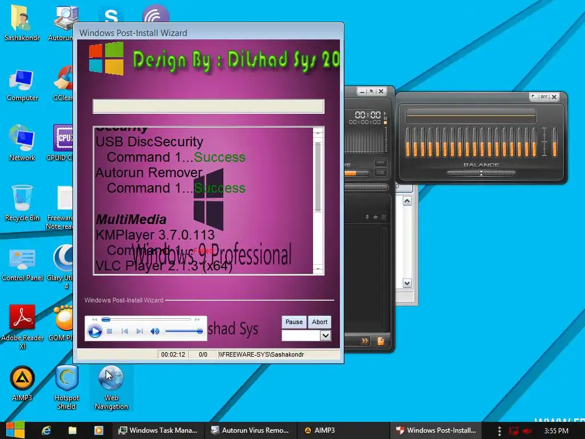585x439 pixels.
Task: Click the Stop button in the wizard media player
Action: [109, 331]
